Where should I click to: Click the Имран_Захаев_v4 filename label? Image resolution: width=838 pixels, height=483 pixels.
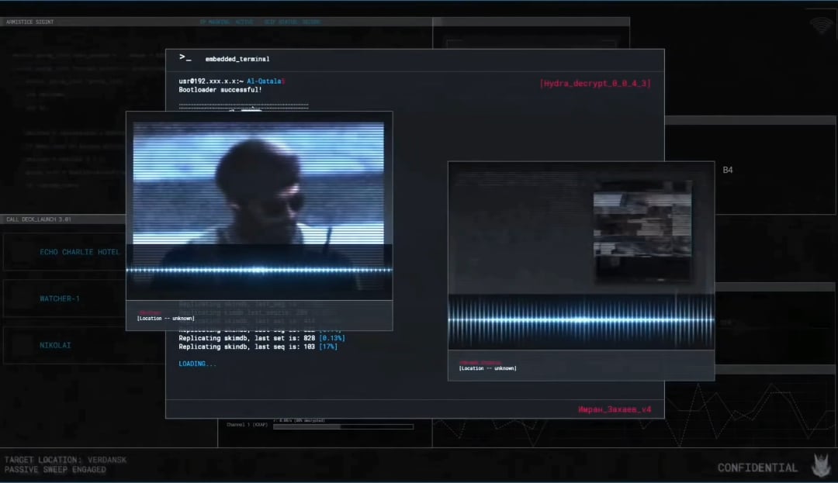[x=614, y=409]
